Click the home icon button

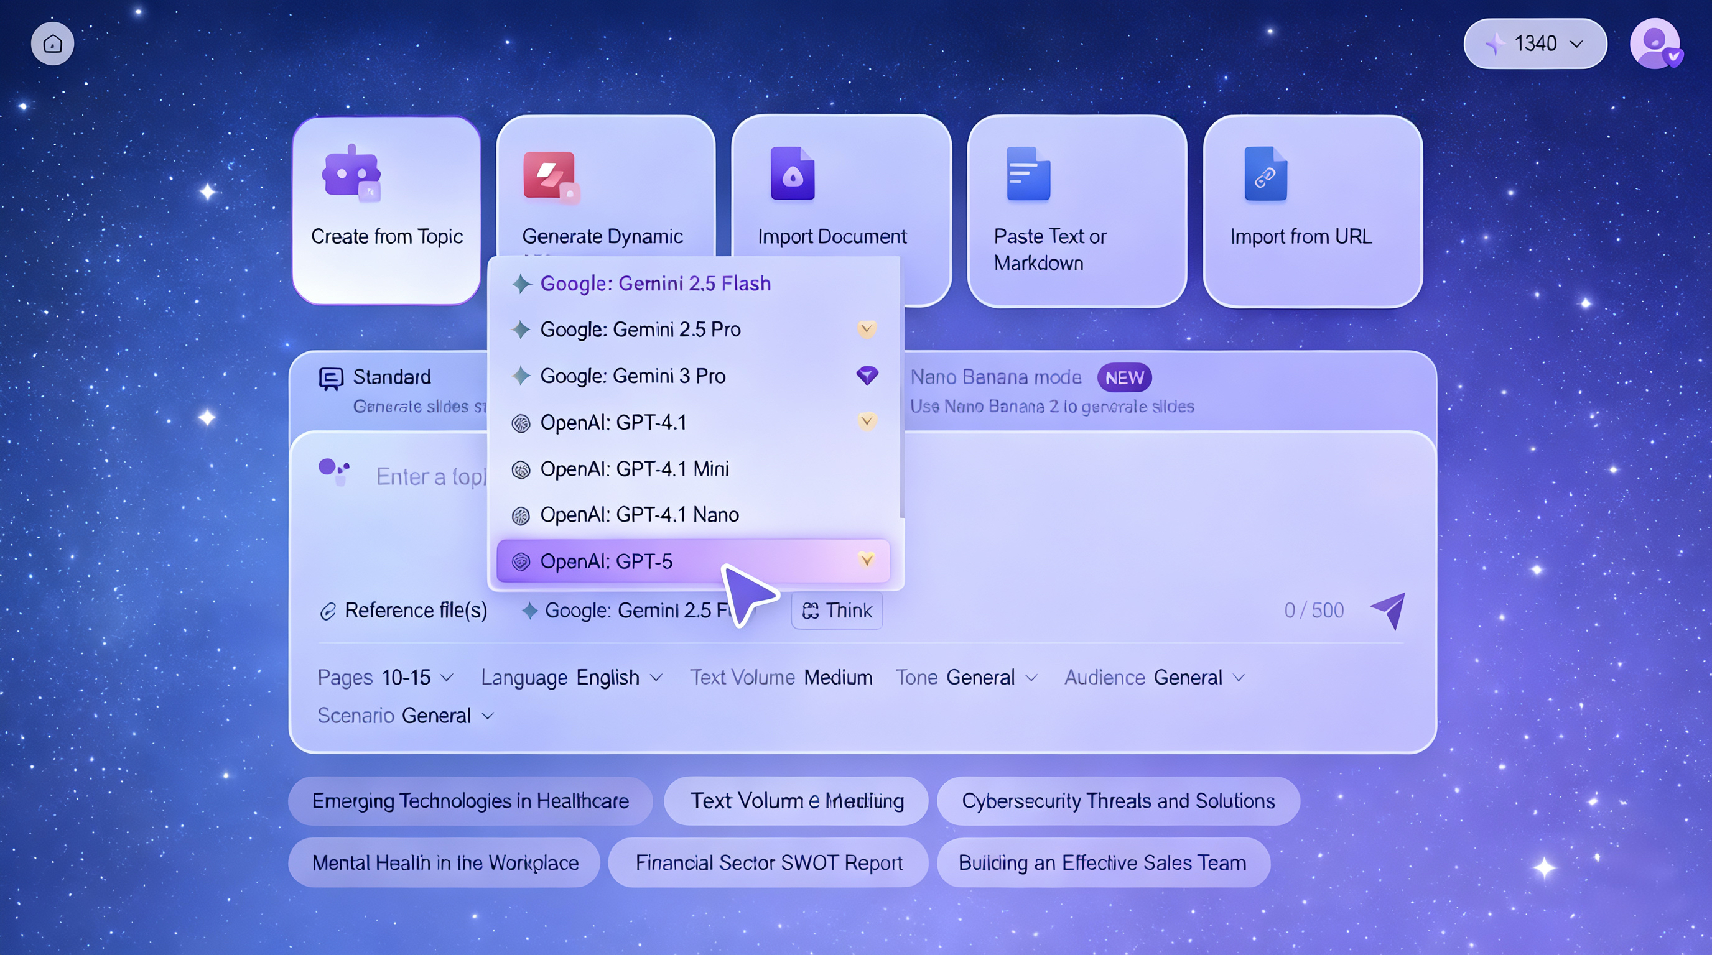52,44
